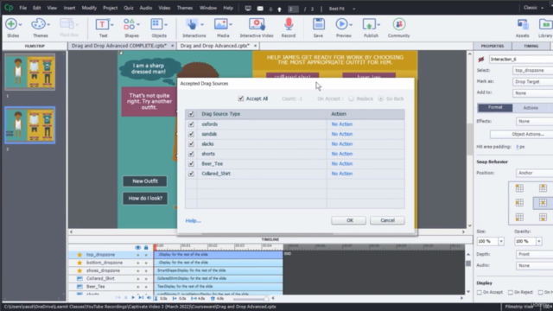Open the Size percentage dropdown arrow
553x311 pixels.
point(501,242)
